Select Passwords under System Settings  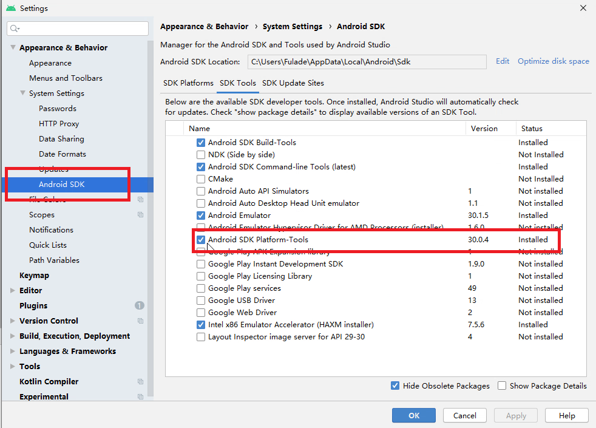click(58, 108)
